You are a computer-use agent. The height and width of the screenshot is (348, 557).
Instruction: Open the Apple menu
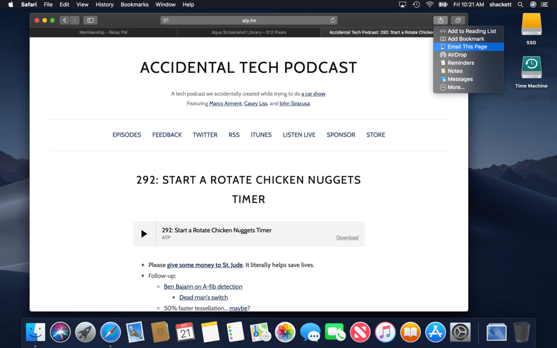pos(11,5)
